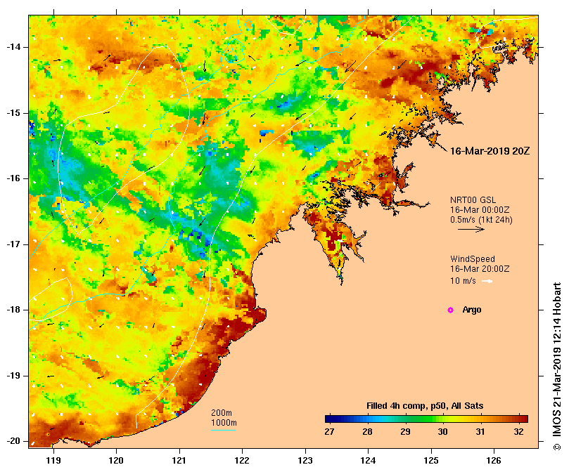Click latitude label -15

[x=13, y=113]
